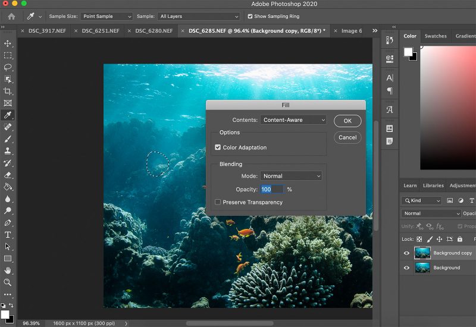Open the Character panel icon
Screen dimensions: 476x327
click(x=390, y=78)
